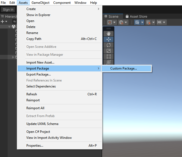
Task: Select the Scale tool
Action: tap(109, 51)
